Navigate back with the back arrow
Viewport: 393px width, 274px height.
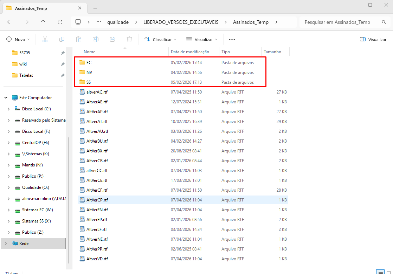click(x=9, y=22)
